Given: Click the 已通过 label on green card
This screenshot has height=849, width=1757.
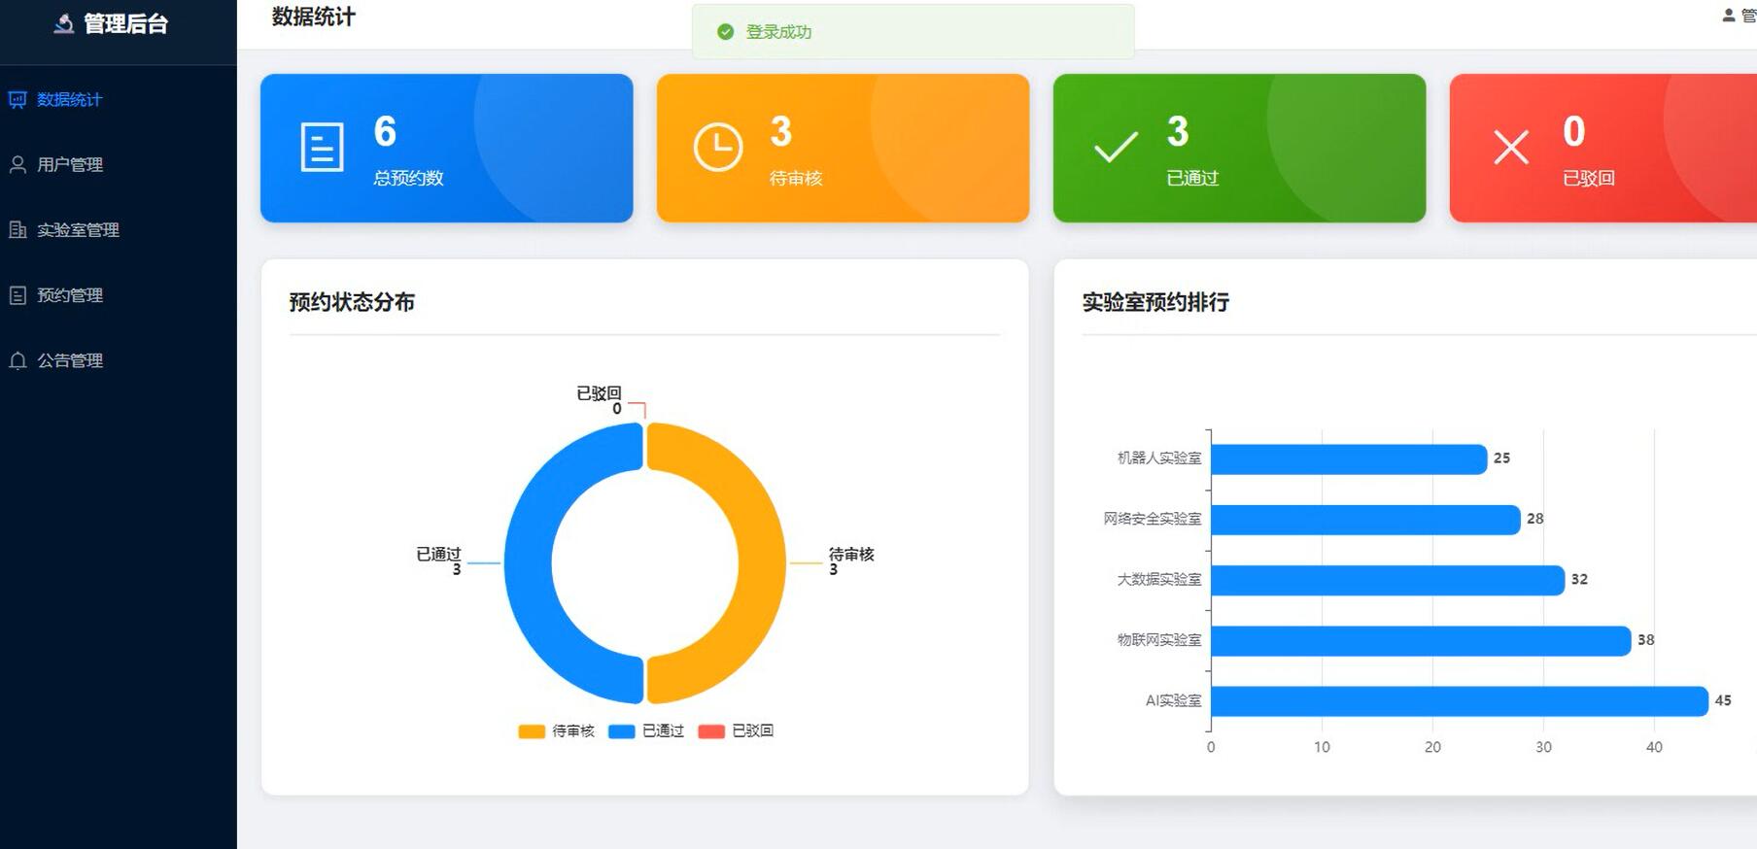Looking at the screenshot, I should click(1192, 178).
